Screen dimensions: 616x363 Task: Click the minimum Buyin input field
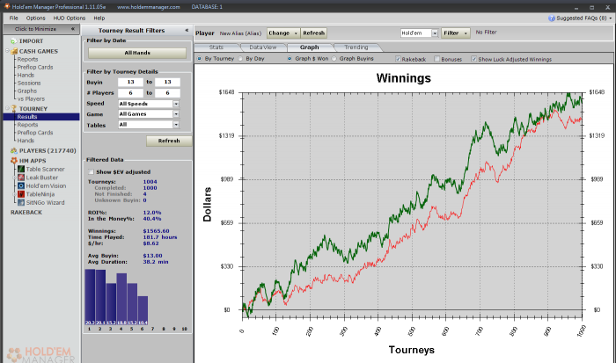tap(130, 82)
